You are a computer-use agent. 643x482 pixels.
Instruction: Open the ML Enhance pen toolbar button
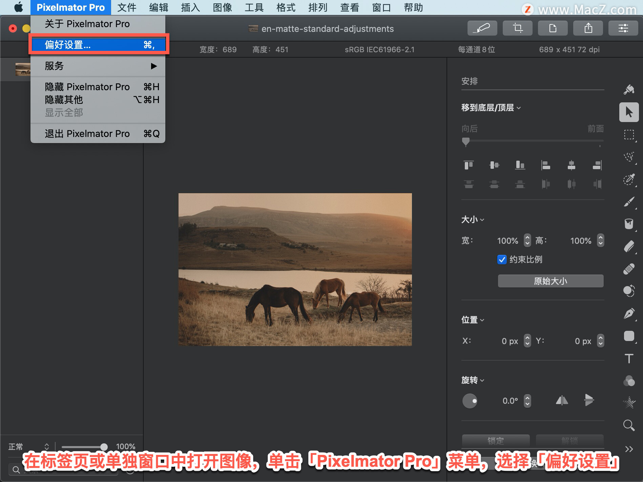[x=482, y=28]
